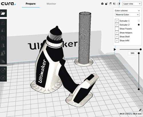Click the Color scheme label
Viewport: 143px width, 117px height.
[121, 11]
